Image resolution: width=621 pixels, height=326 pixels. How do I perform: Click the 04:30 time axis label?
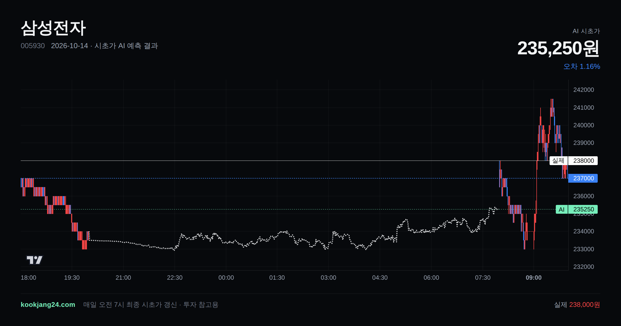tap(380, 278)
